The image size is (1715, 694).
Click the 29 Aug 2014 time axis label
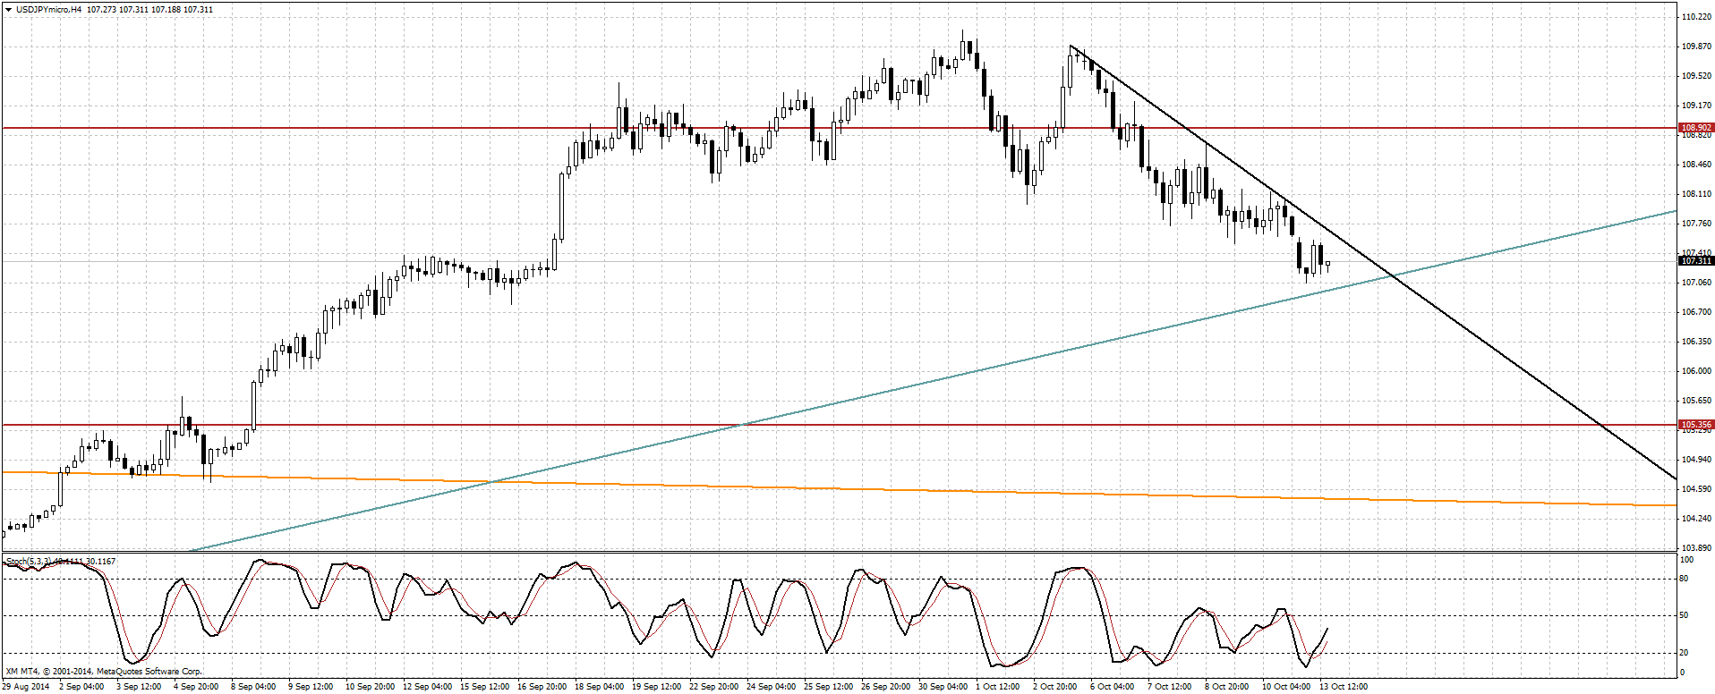click(x=26, y=687)
